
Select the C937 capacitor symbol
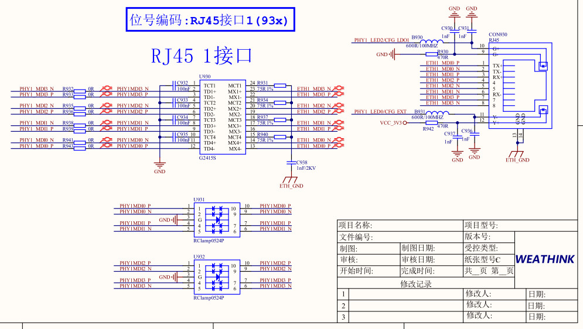457,137
